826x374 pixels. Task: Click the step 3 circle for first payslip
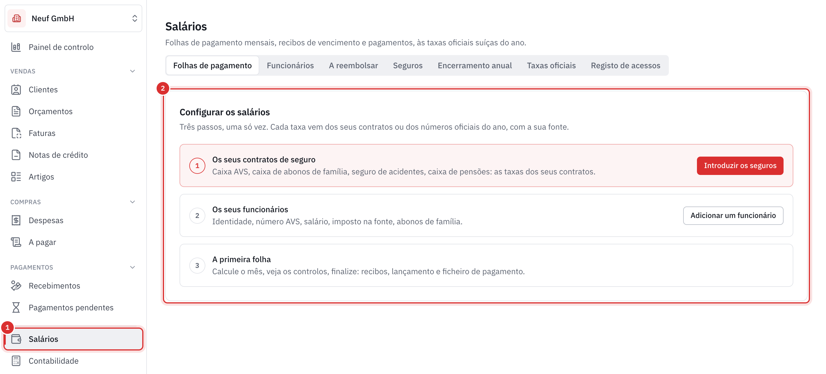tap(197, 266)
